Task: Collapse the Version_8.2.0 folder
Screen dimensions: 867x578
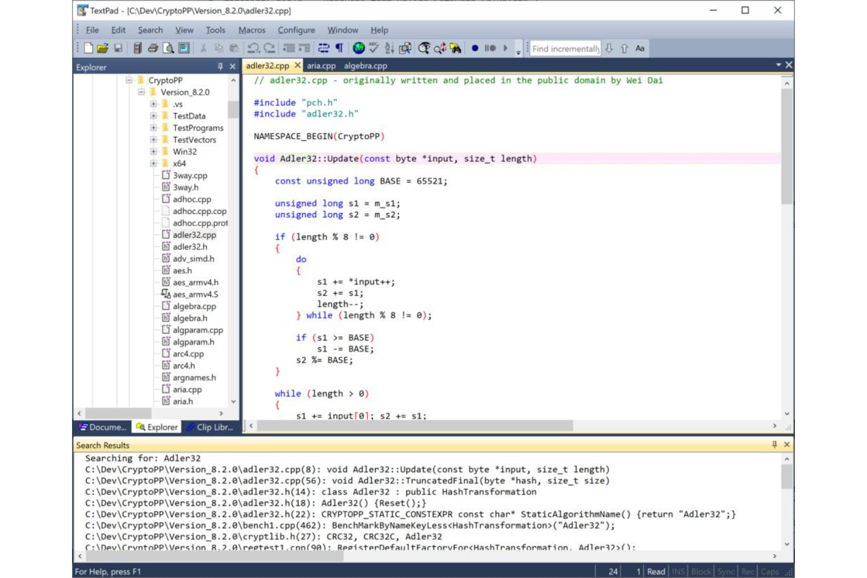Action: click(140, 92)
